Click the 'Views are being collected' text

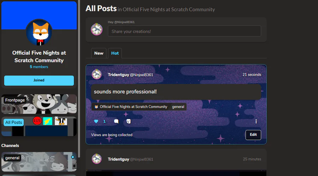[112, 135]
